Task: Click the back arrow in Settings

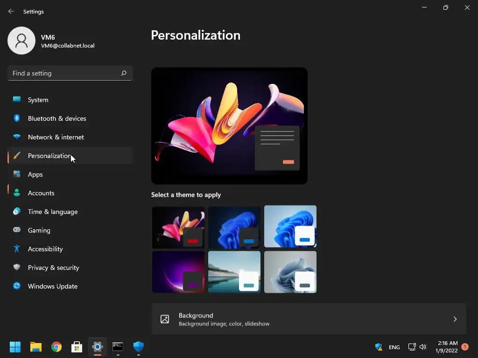Action: [11, 11]
